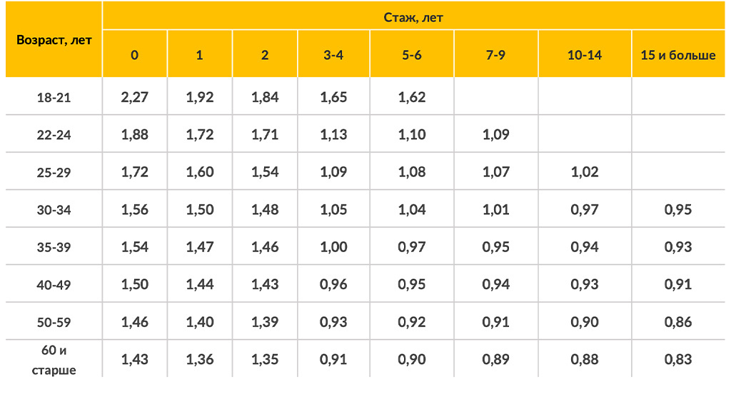Select the 1,13 cell in row 22-24
This screenshot has width=731, height=412.
click(x=333, y=134)
